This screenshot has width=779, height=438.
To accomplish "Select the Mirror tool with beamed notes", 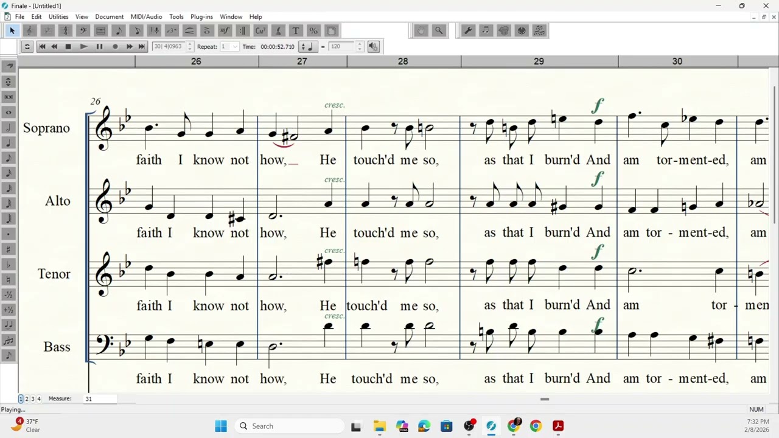I will tap(539, 30).
